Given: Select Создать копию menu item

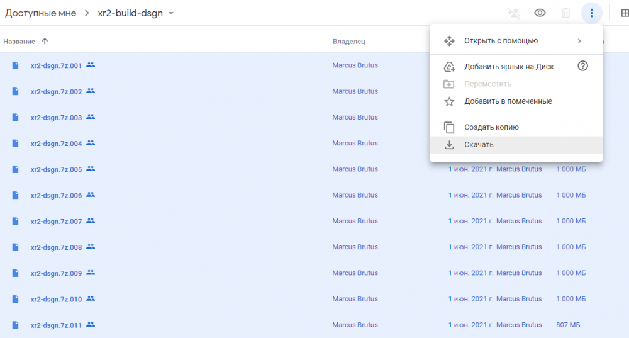Looking at the screenshot, I should [491, 127].
